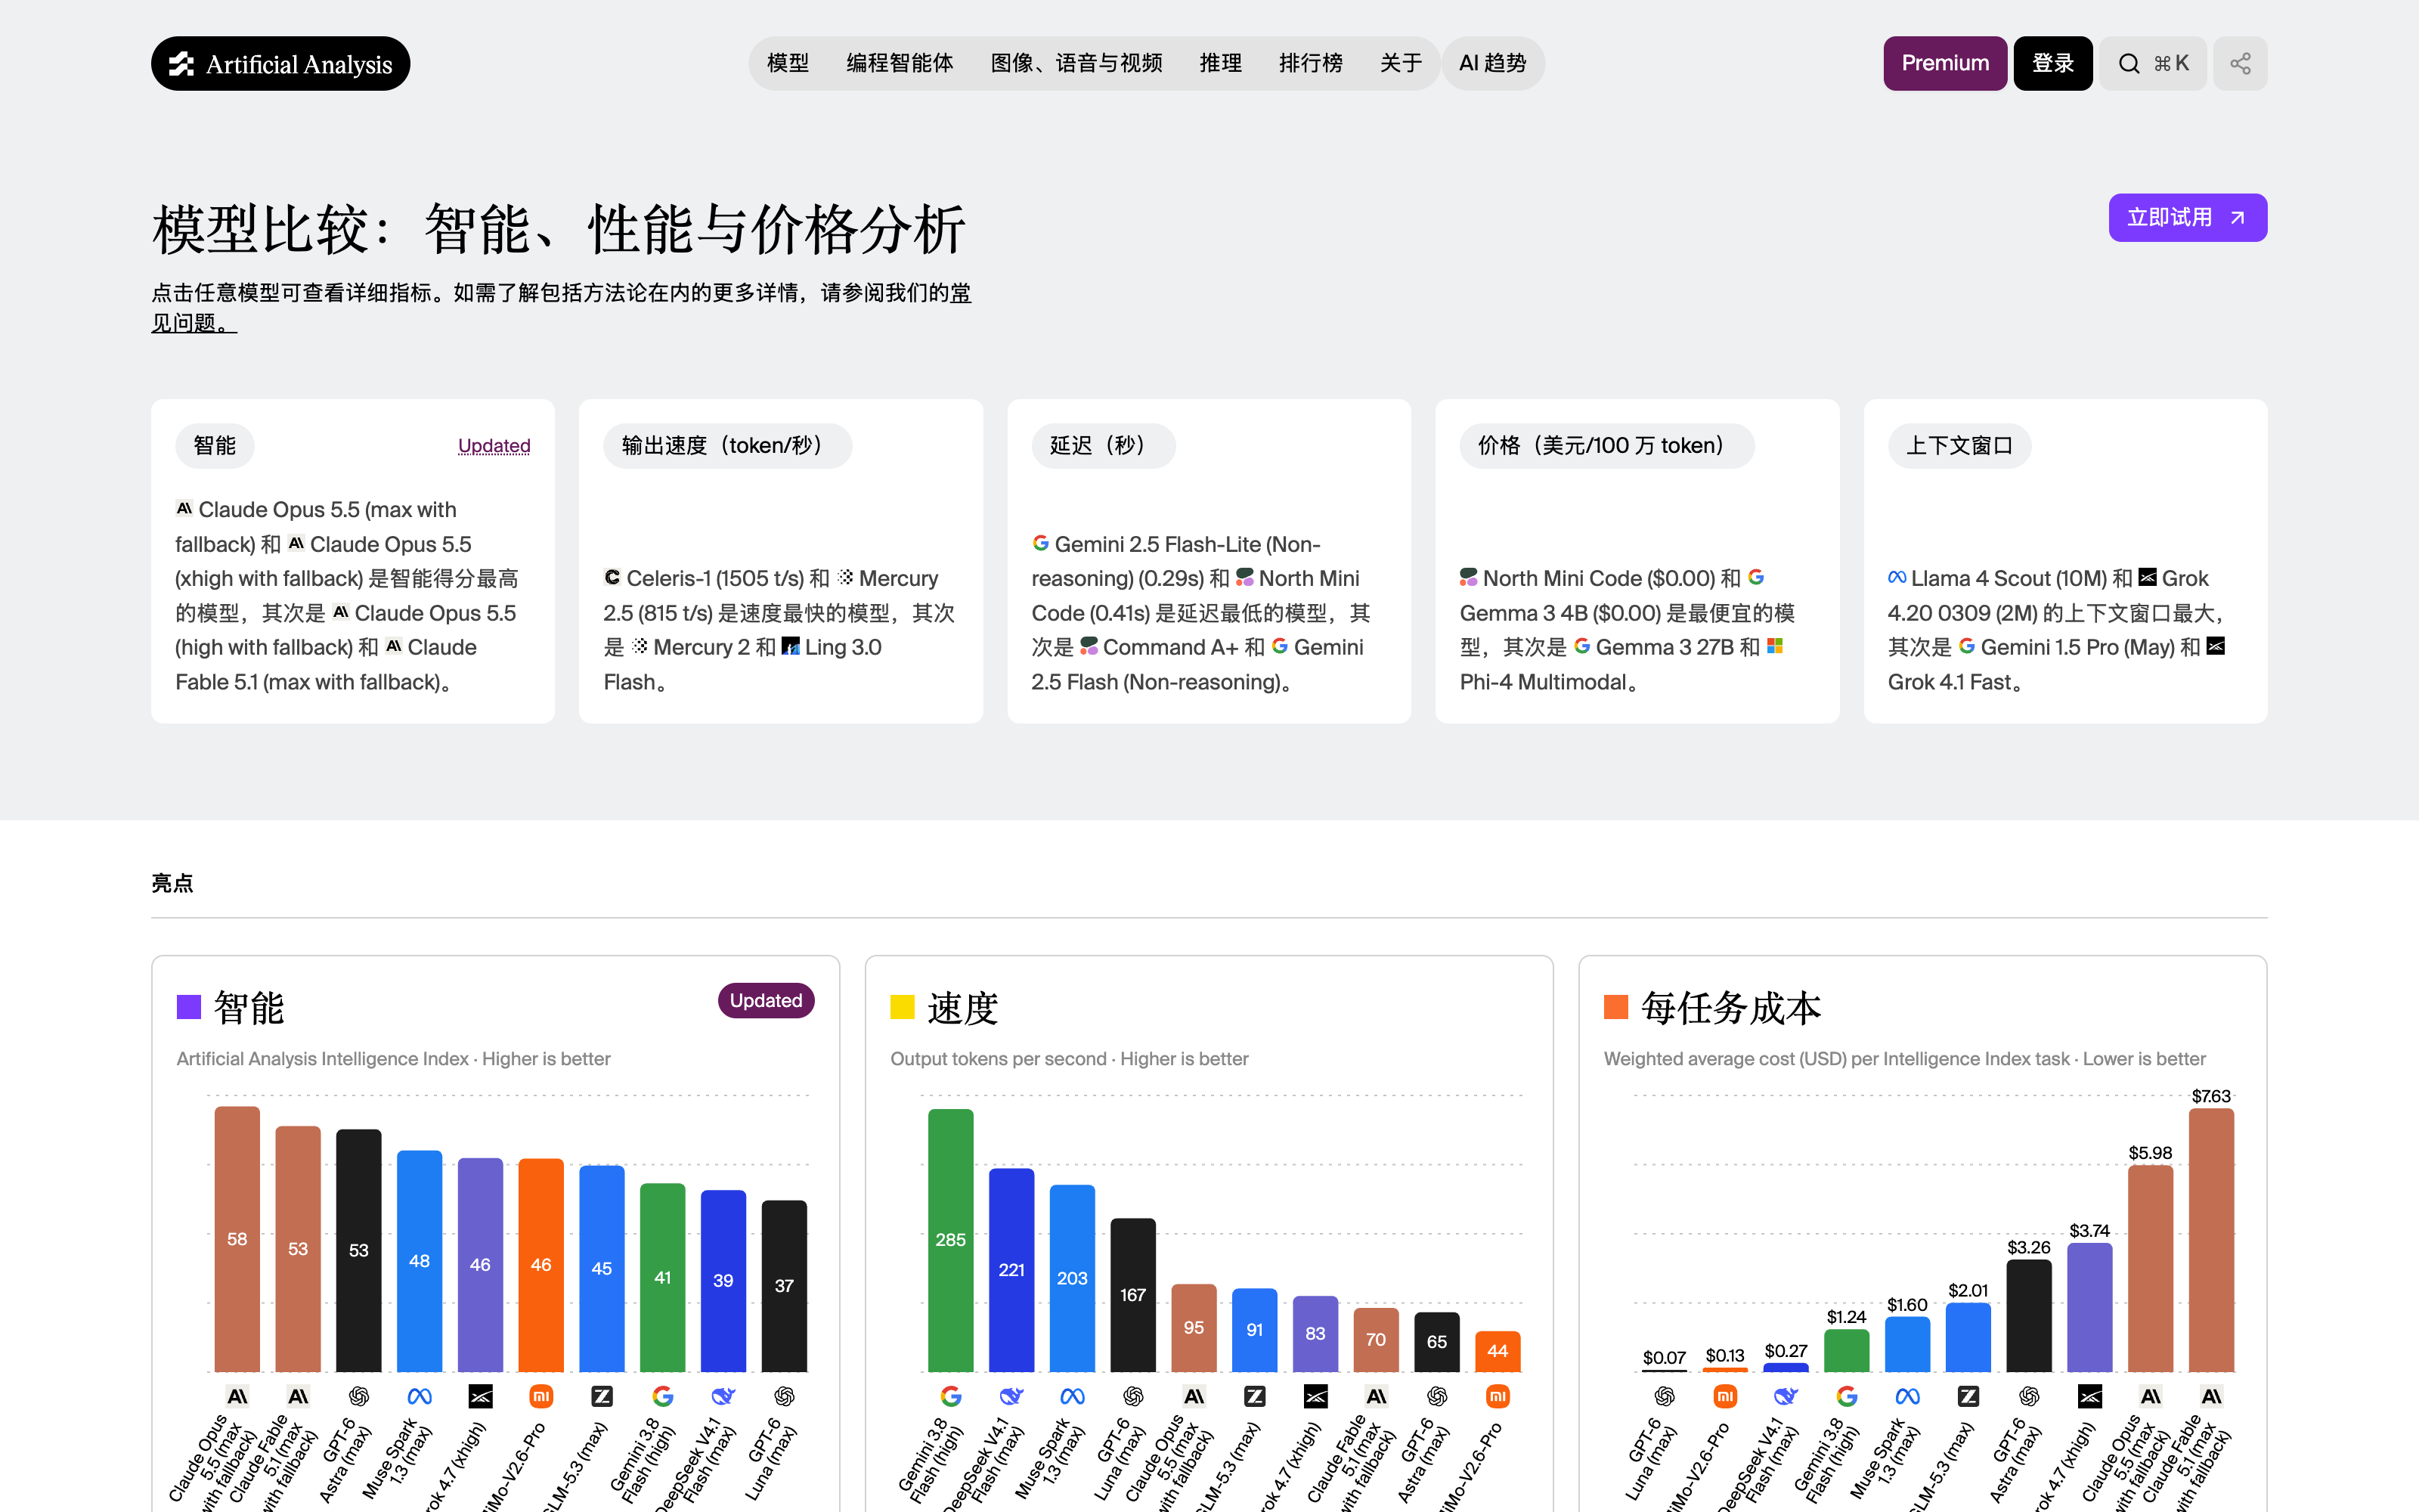Click the green 285 speed bar
This screenshot has height=1512, width=2419.
click(x=951, y=1240)
